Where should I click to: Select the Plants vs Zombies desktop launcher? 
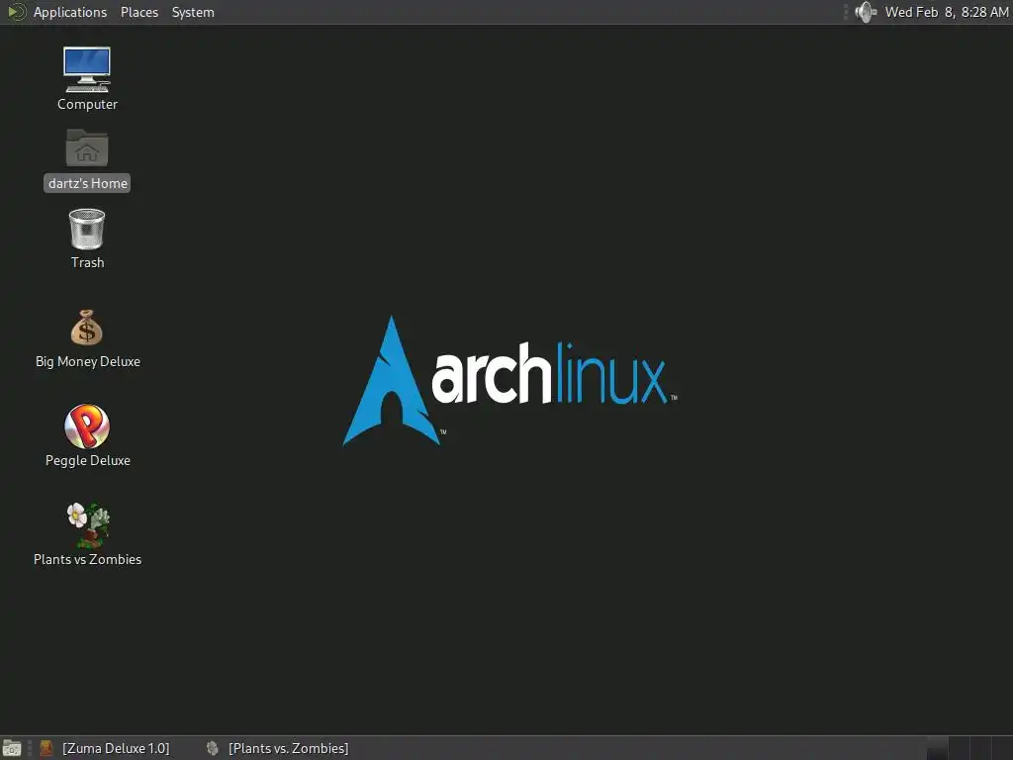coord(88,524)
